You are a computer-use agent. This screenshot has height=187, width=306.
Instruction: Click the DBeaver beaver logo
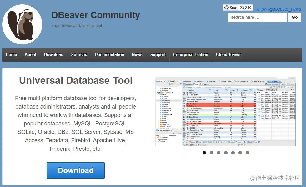22,24
